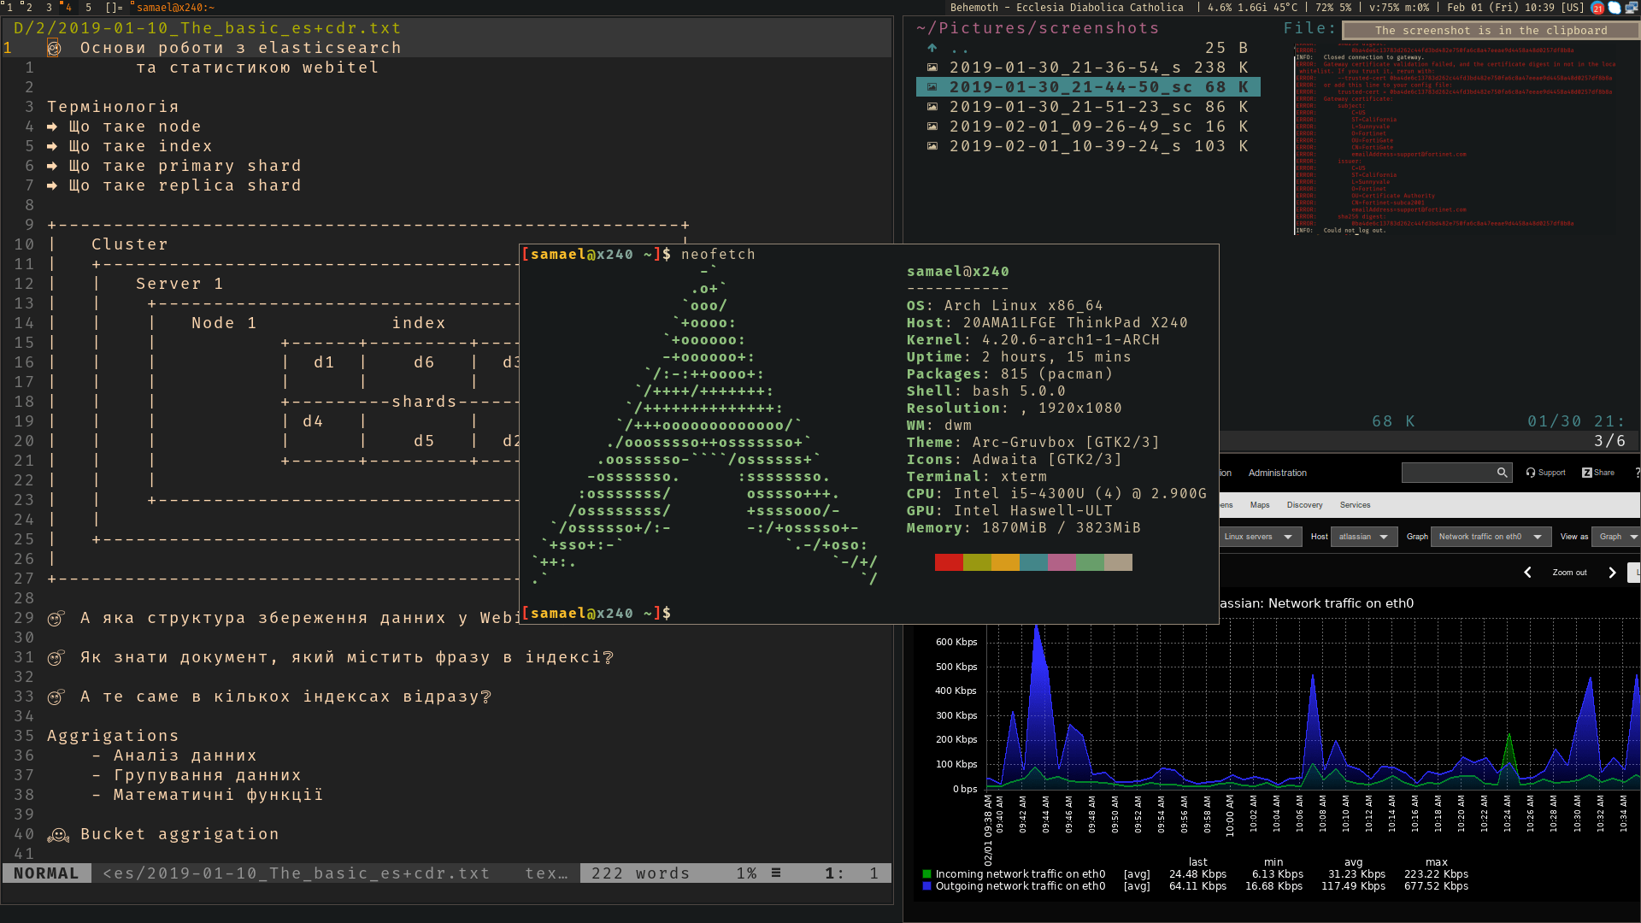Click the neofetch command prompt line
Viewport: 1641px width, 923px height.
pos(638,255)
